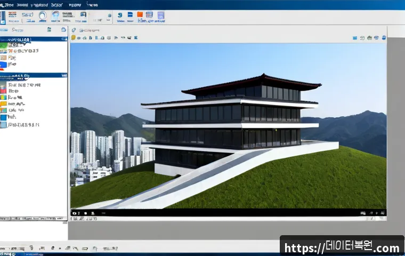
Task: Click the cloud icon in left panel header
Action: click(x=63, y=29)
